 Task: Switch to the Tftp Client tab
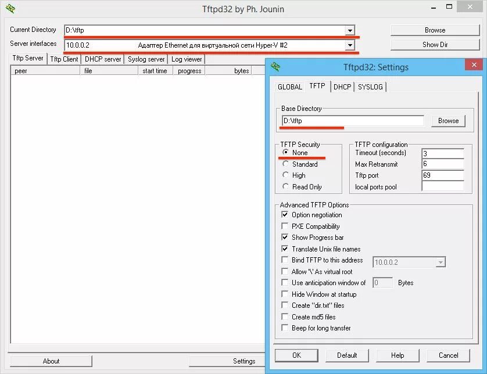64,59
